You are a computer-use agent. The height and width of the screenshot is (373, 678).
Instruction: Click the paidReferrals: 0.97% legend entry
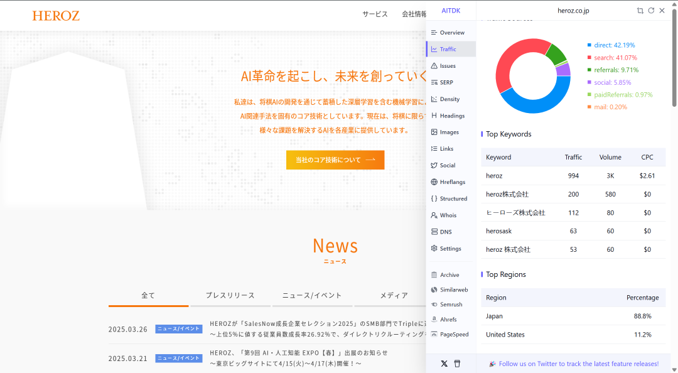pyautogui.click(x=620, y=95)
